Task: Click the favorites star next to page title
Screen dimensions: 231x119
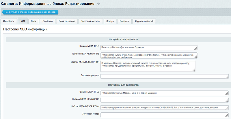Action: pos(98,4)
